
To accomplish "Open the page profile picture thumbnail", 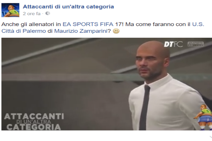I will pos(10,10).
